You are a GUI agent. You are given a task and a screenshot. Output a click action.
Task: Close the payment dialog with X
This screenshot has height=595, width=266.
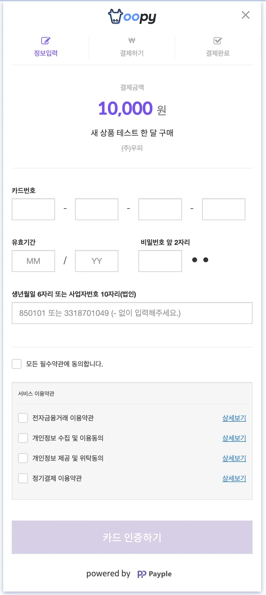click(x=245, y=15)
